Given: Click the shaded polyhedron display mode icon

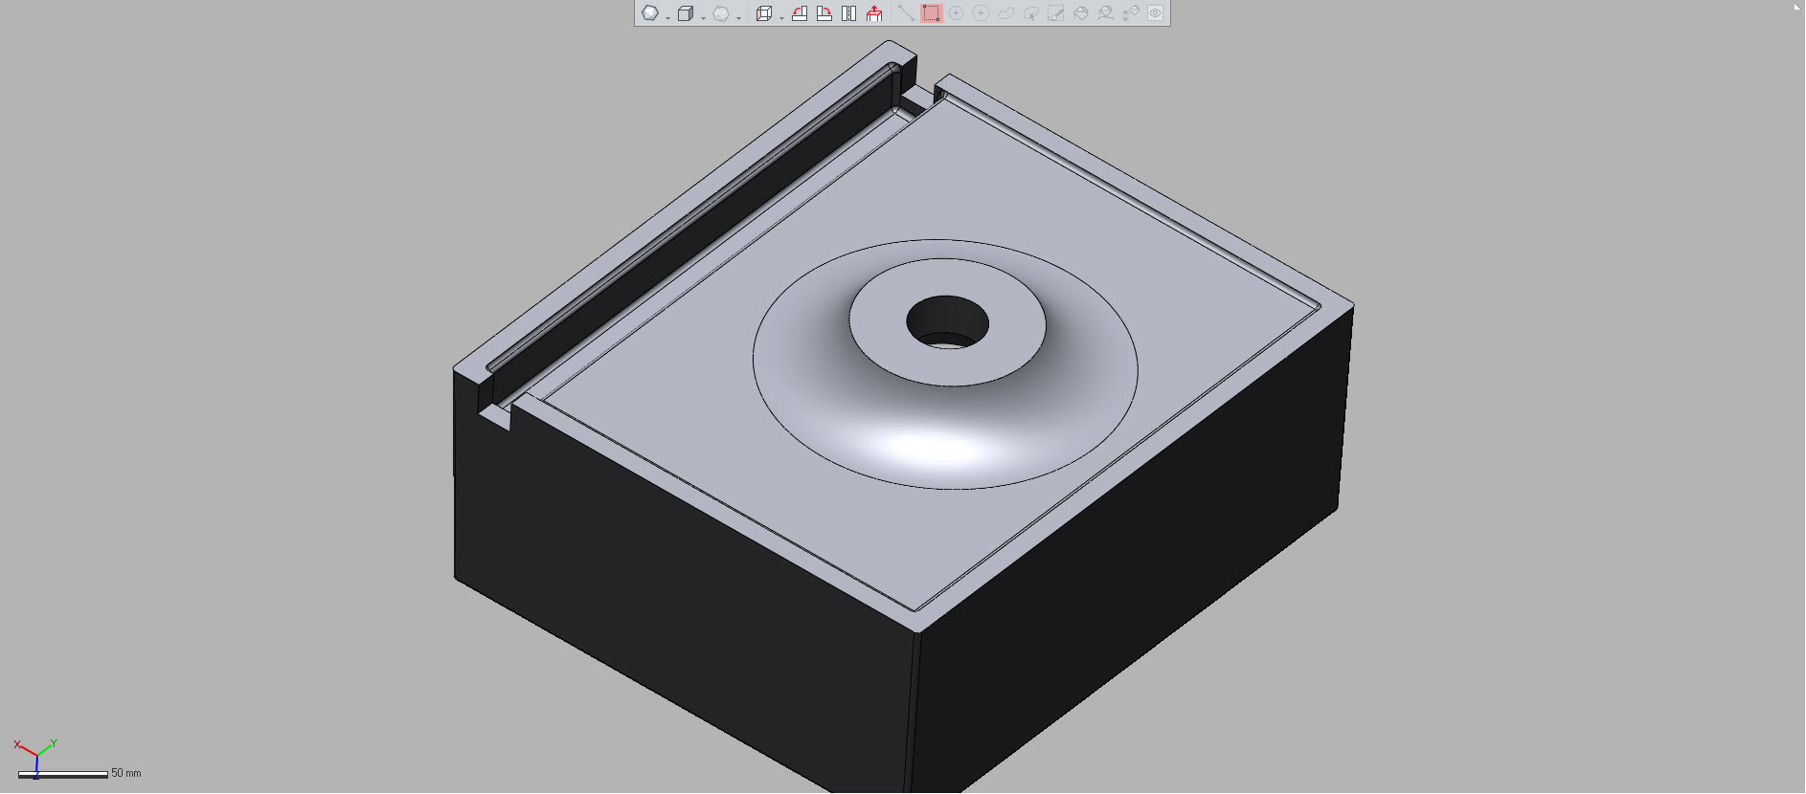Looking at the screenshot, I should (x=650, y=13).
